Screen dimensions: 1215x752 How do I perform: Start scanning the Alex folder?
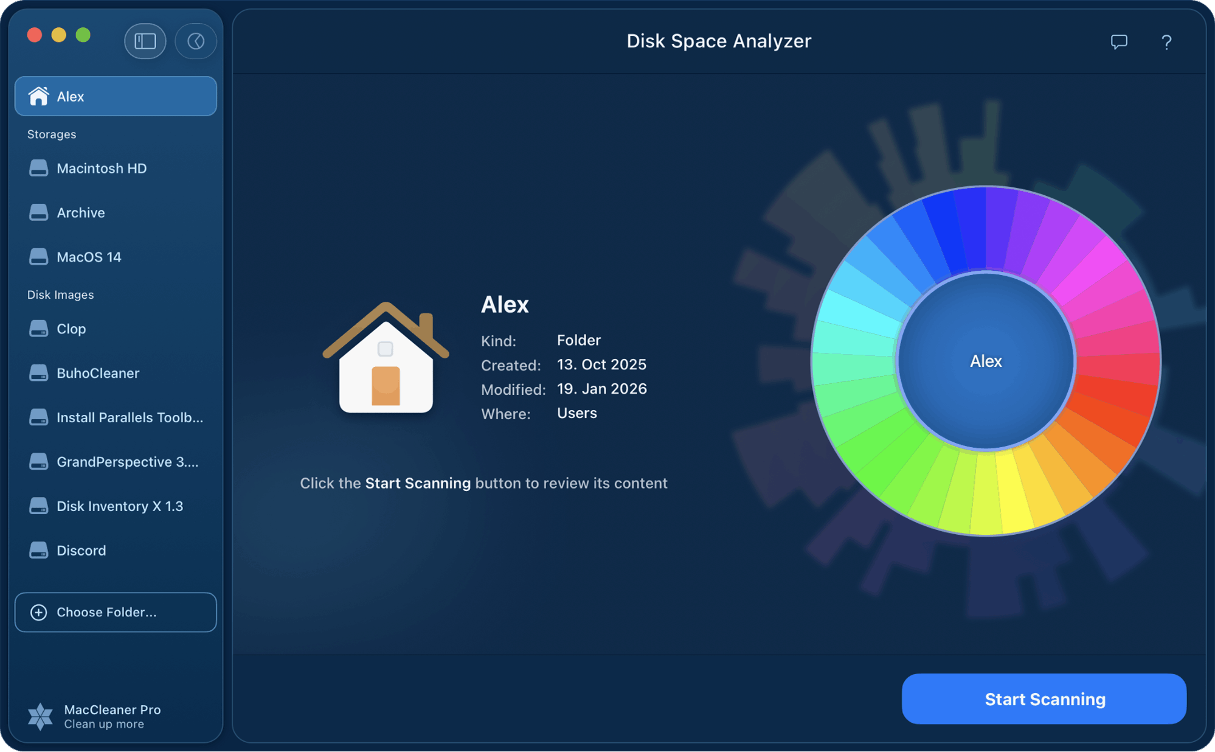tap(1044, 699)
